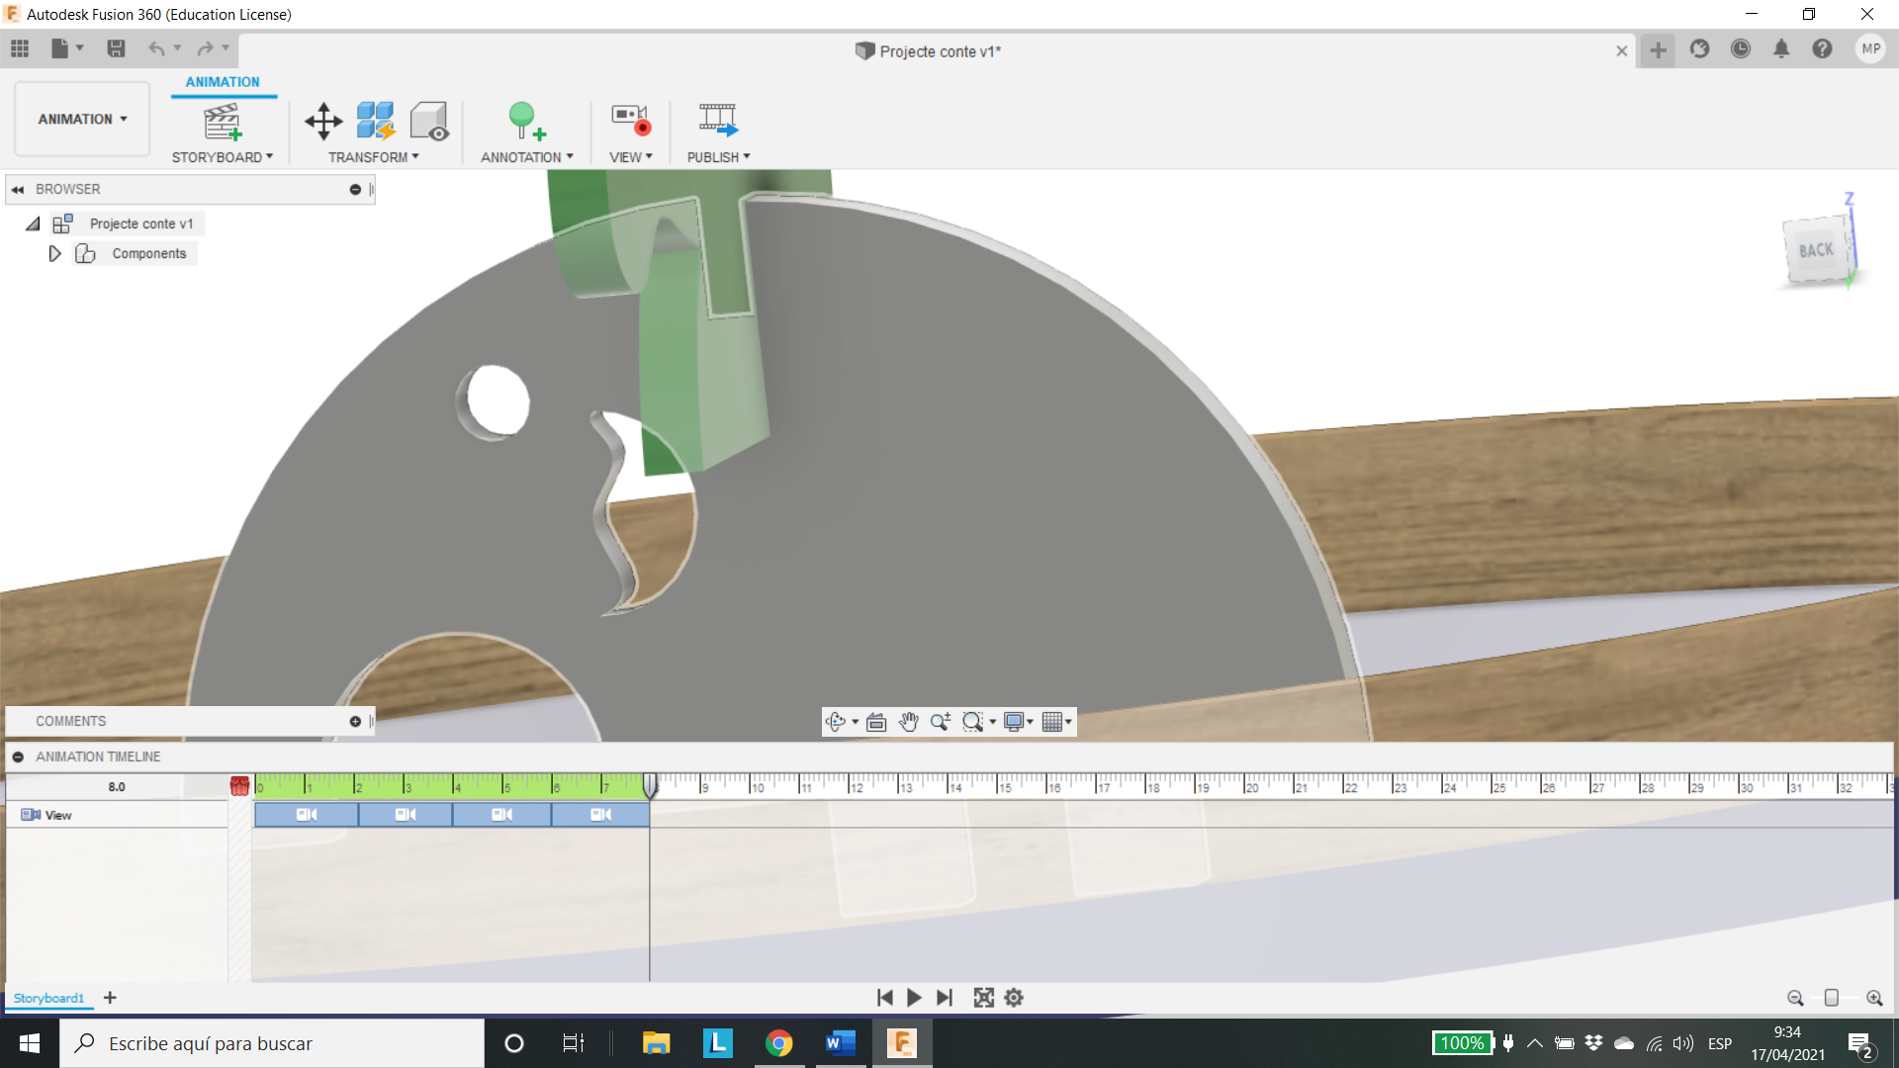Image resolution: width=1899 pixels, height=1068 pixels.
Task: Click the Look At tool
Action: [x=876, y=722]
